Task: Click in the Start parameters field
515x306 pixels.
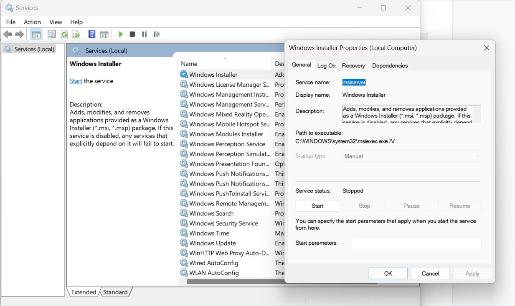Action: (416, 243)
